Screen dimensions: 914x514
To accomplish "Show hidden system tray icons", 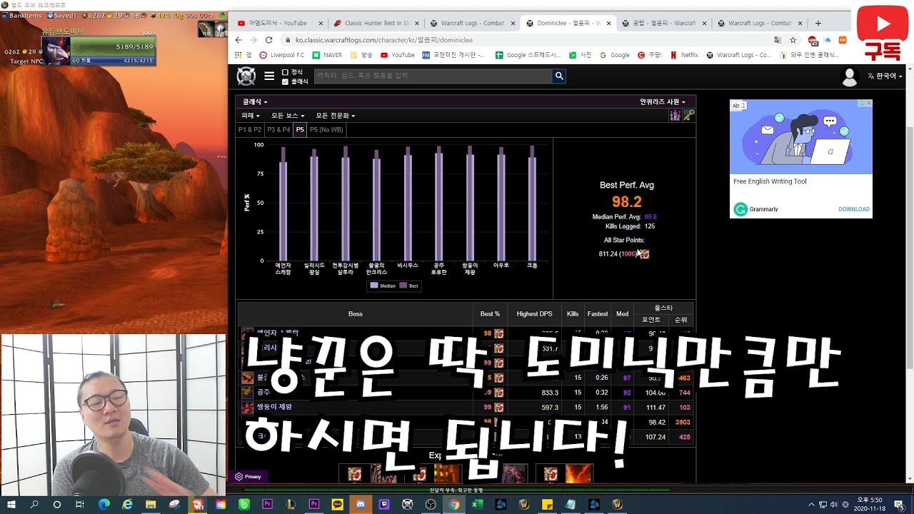I will (811, 504).
